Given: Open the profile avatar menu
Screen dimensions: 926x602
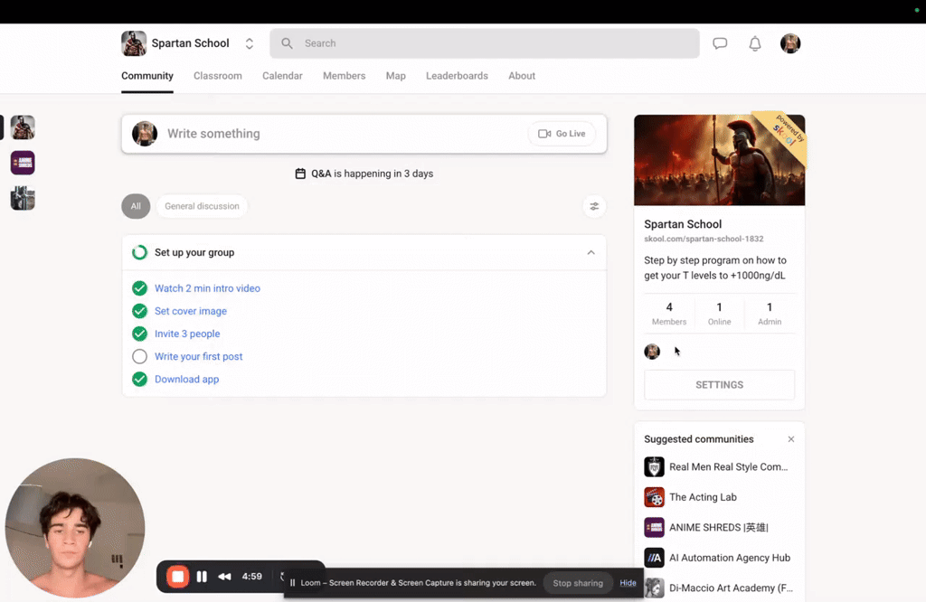Looking at the screenshot, I should [x=790, y=43].
